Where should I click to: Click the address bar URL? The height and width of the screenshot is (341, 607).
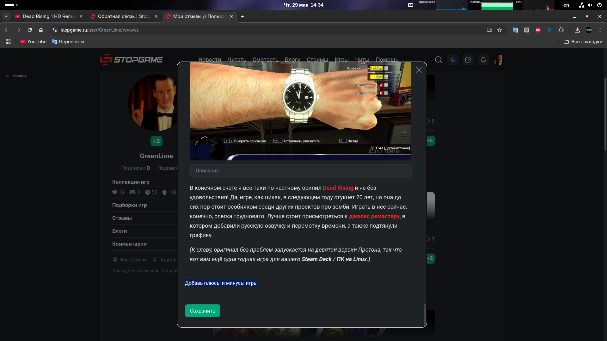click(100, 30)
